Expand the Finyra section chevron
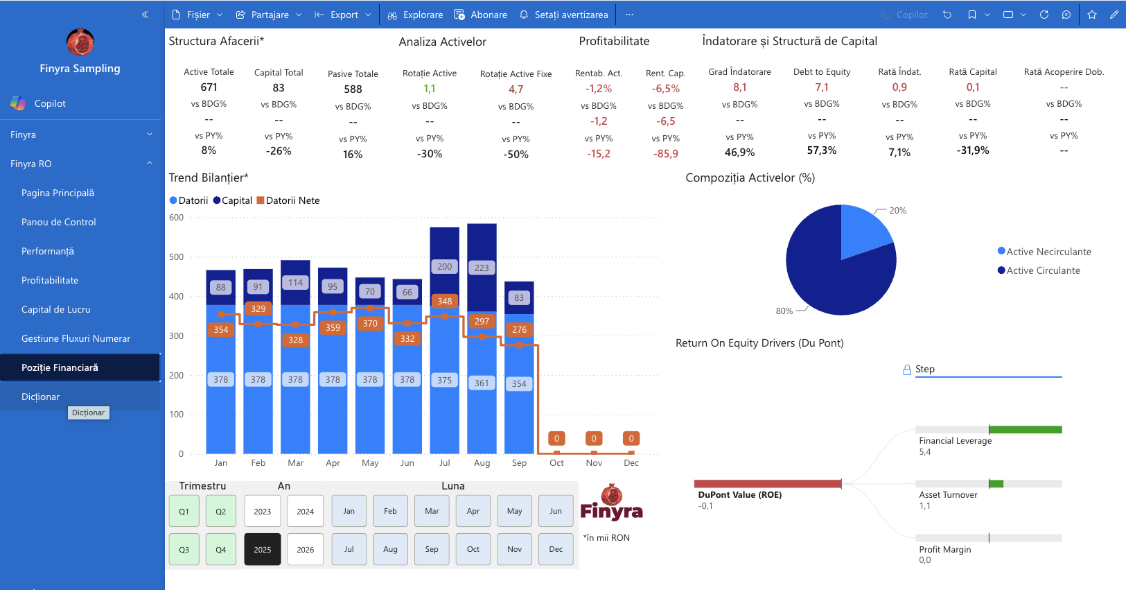 [x=150, y=135]
